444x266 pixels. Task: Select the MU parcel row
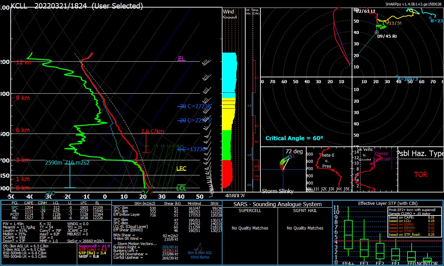pos(56,218)
